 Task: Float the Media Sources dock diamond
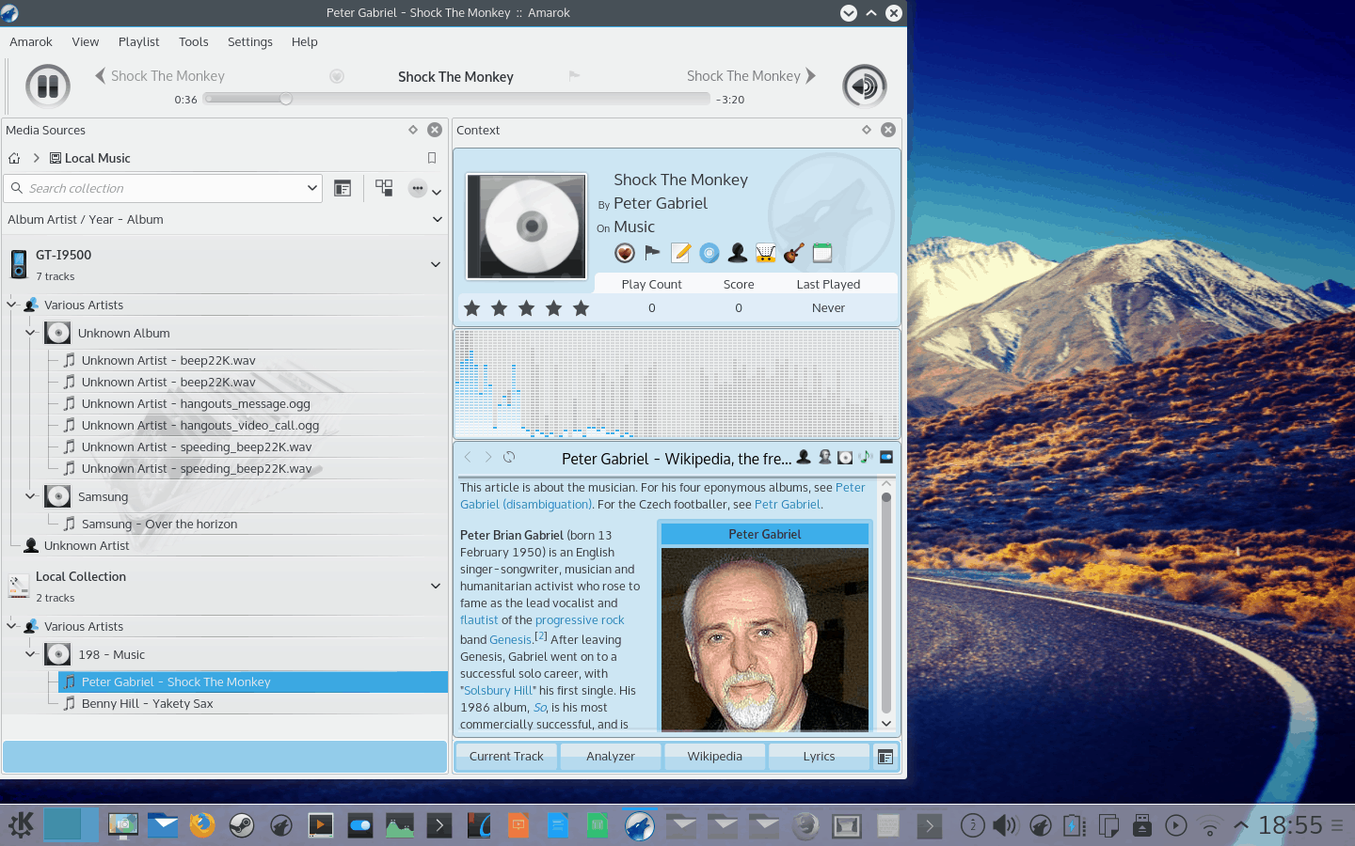coord(413,130)
